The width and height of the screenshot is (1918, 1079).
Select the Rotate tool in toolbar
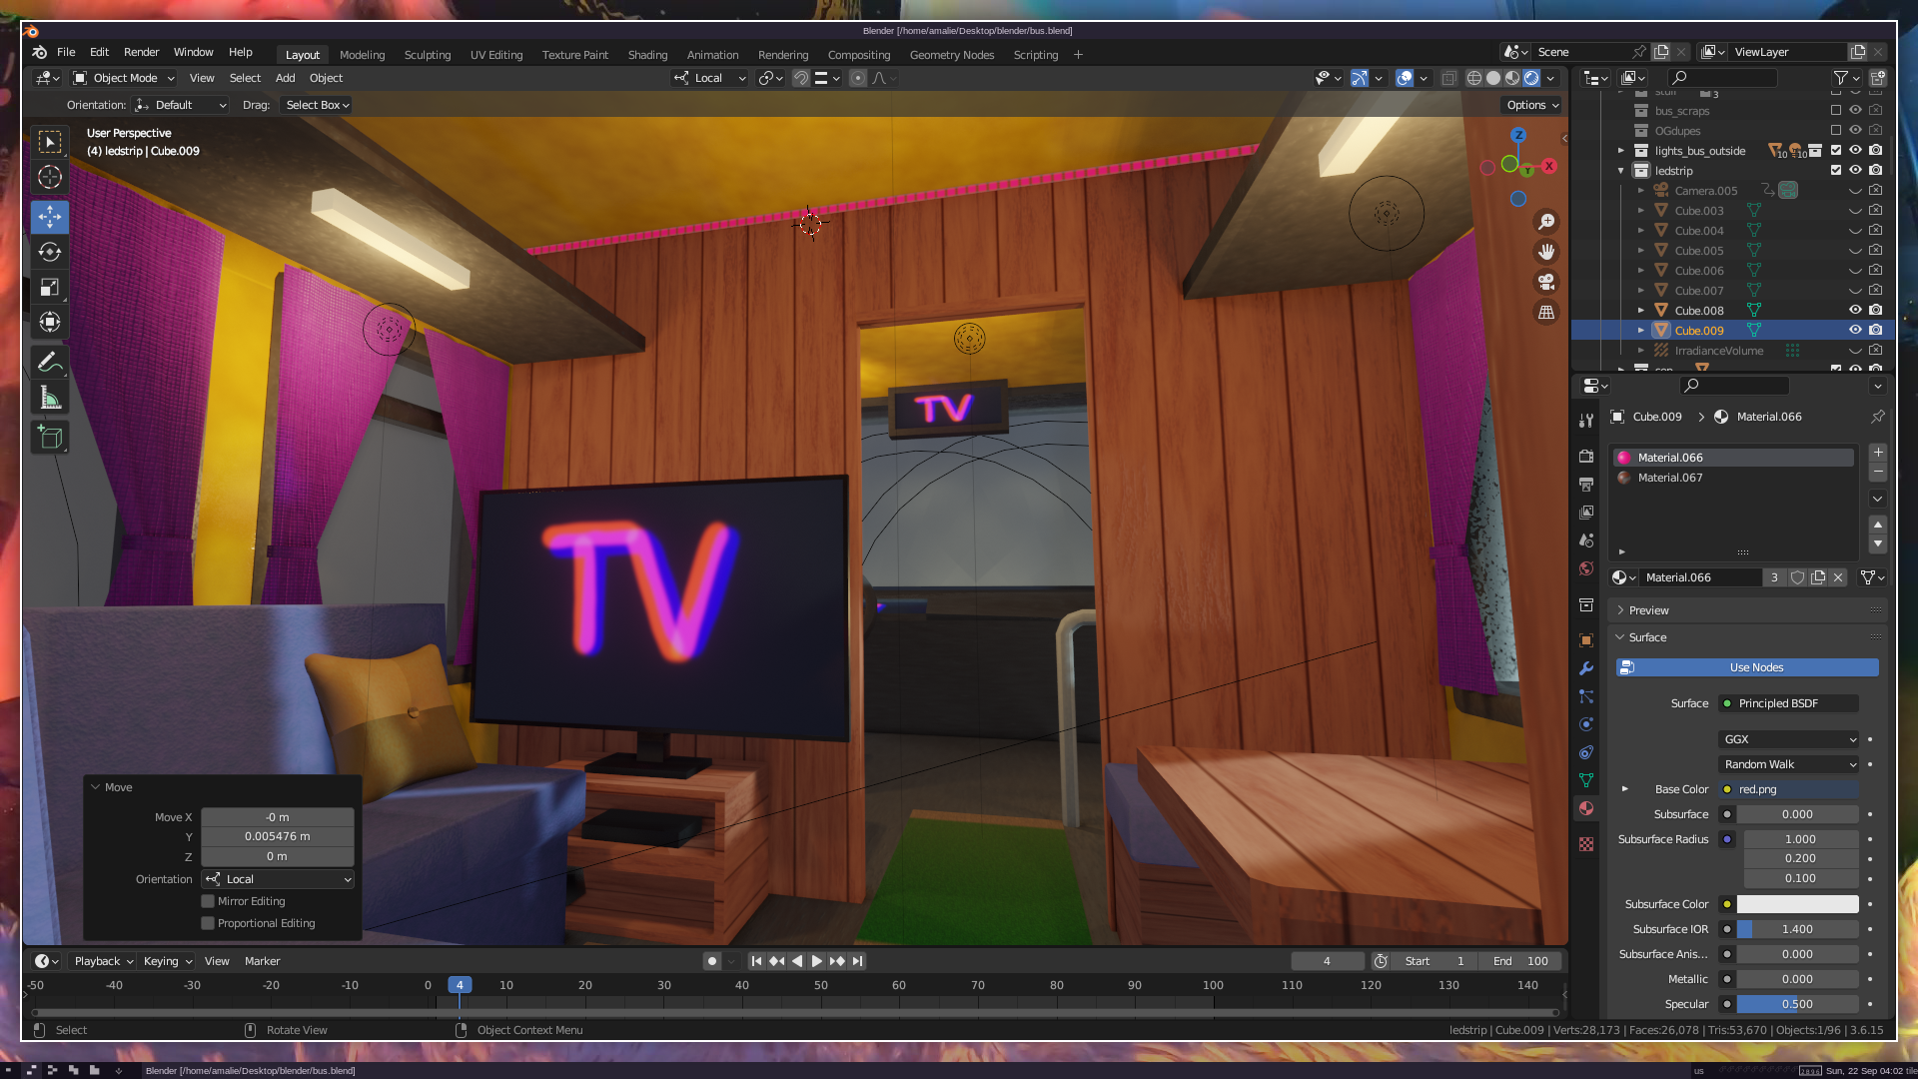50,252
